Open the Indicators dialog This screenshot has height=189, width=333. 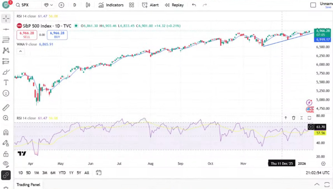click(x=111, y=5)
